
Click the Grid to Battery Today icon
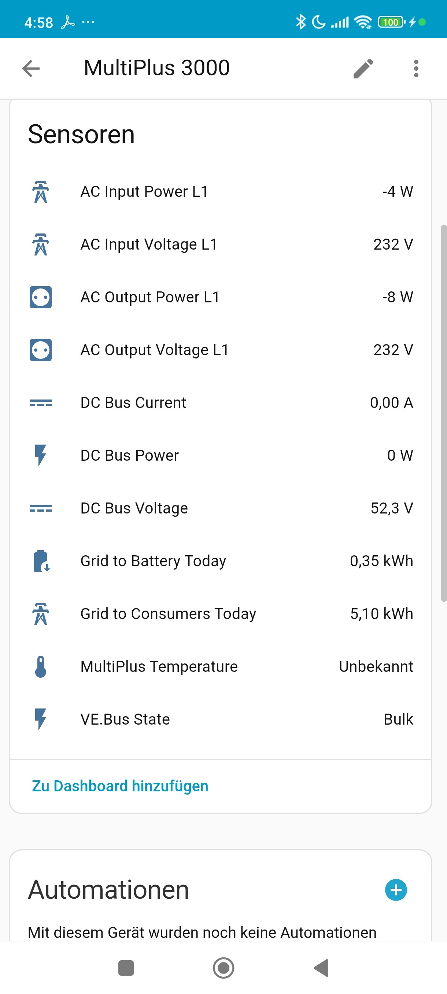[x=41, y=561]
